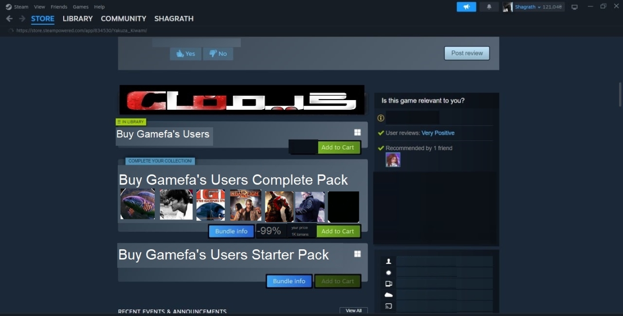Switch to the SHAGRATH profile tab
Image resolution: width=623 pixels, height=316 pixels.
click(x=174, y=18)
